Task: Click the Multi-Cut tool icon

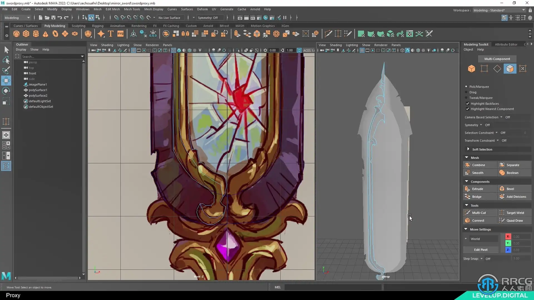Action: point(468,212)
